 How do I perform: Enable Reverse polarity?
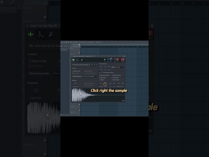tap(116, 75)
